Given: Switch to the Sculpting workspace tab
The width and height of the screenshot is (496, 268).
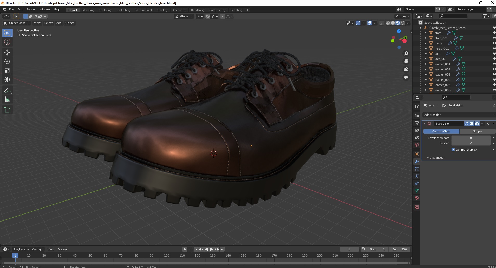Looking at the screenshot, I should (x=105, y=10).
